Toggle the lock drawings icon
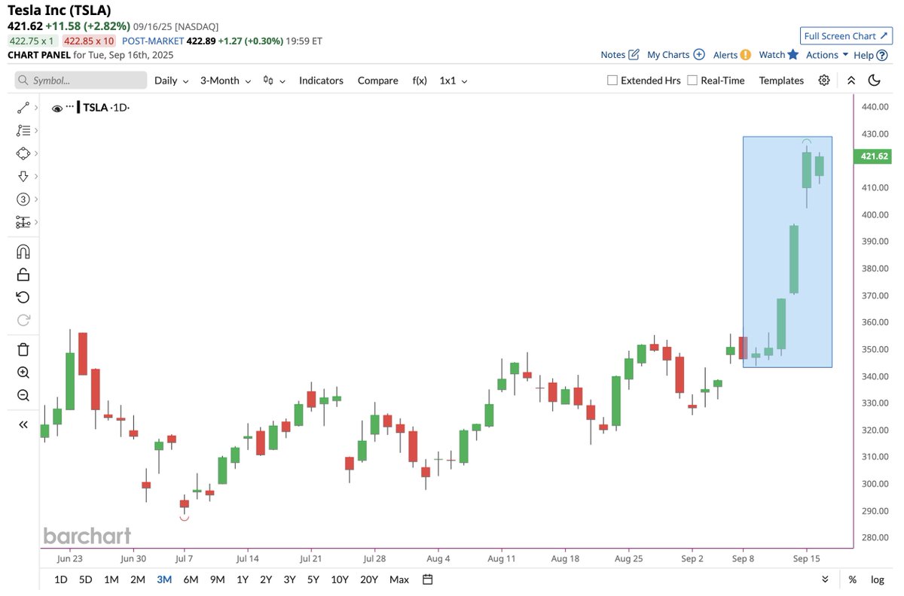 [x=23, y=274]
